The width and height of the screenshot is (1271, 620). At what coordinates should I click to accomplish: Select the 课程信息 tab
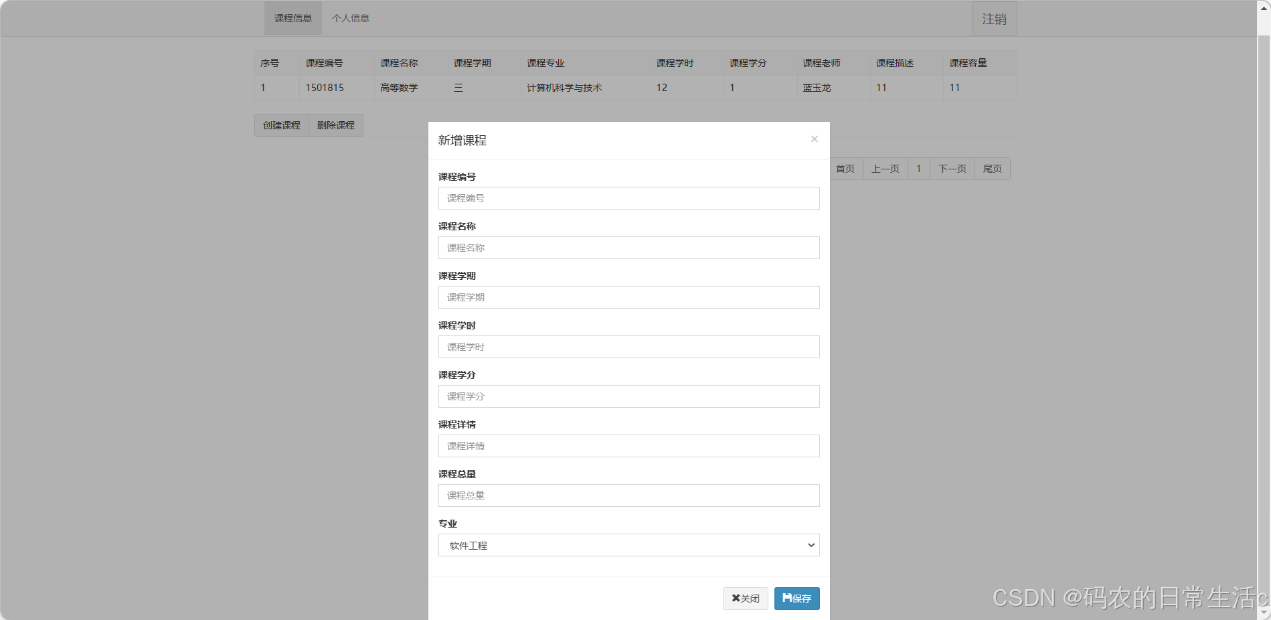click(x=292, y=18)
